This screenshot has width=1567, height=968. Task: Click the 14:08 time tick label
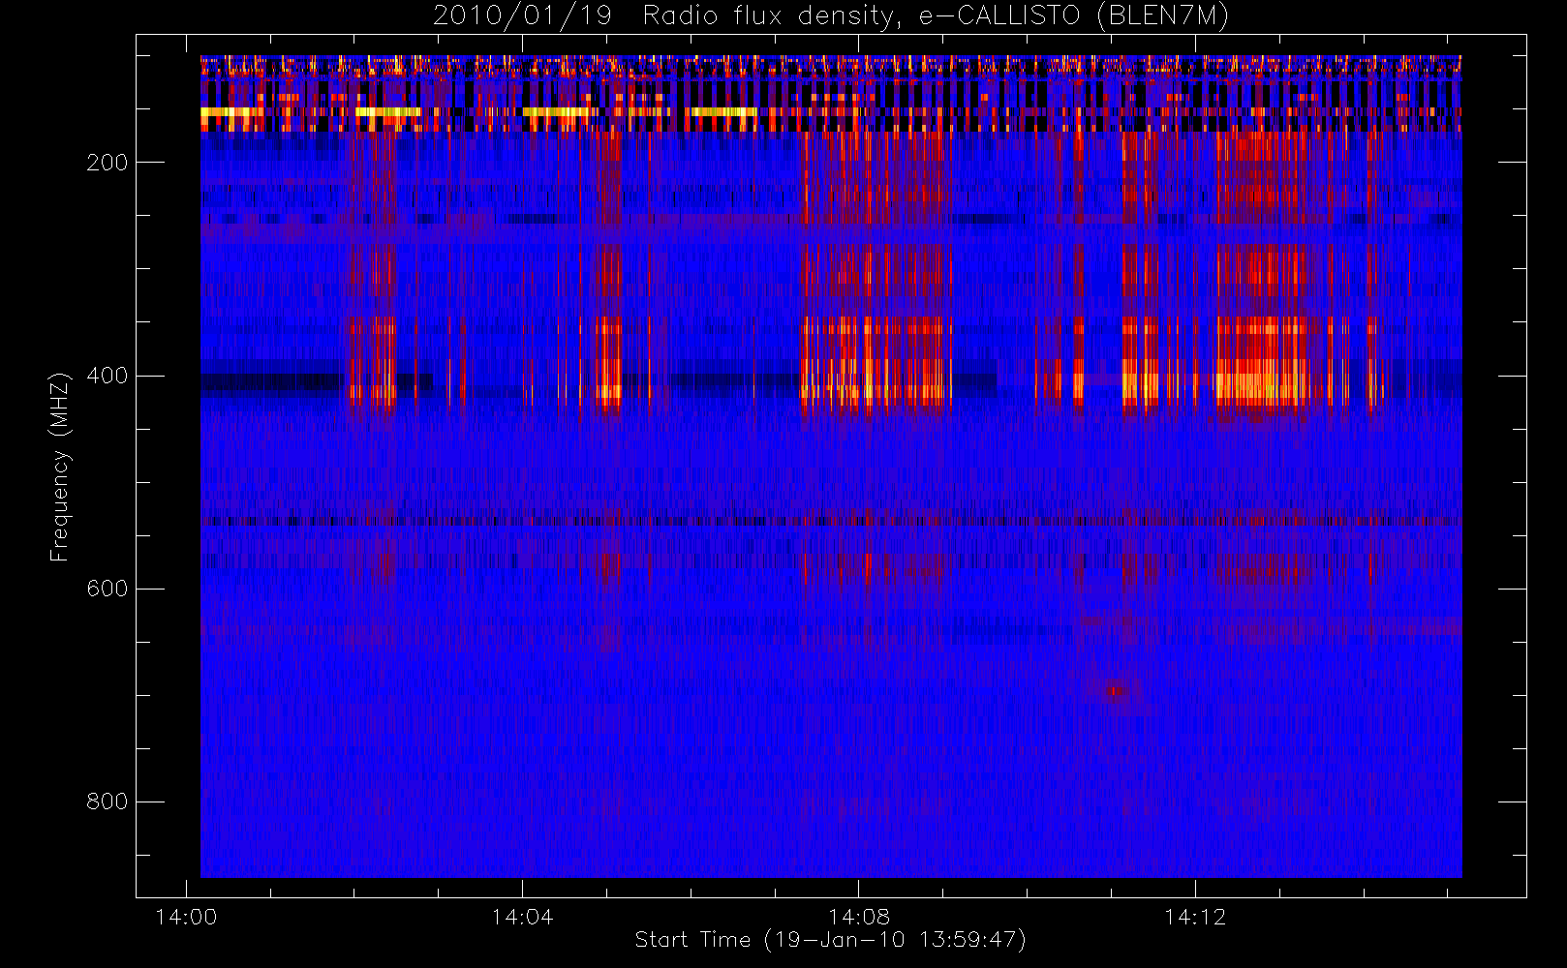click(x=858, y=917)
